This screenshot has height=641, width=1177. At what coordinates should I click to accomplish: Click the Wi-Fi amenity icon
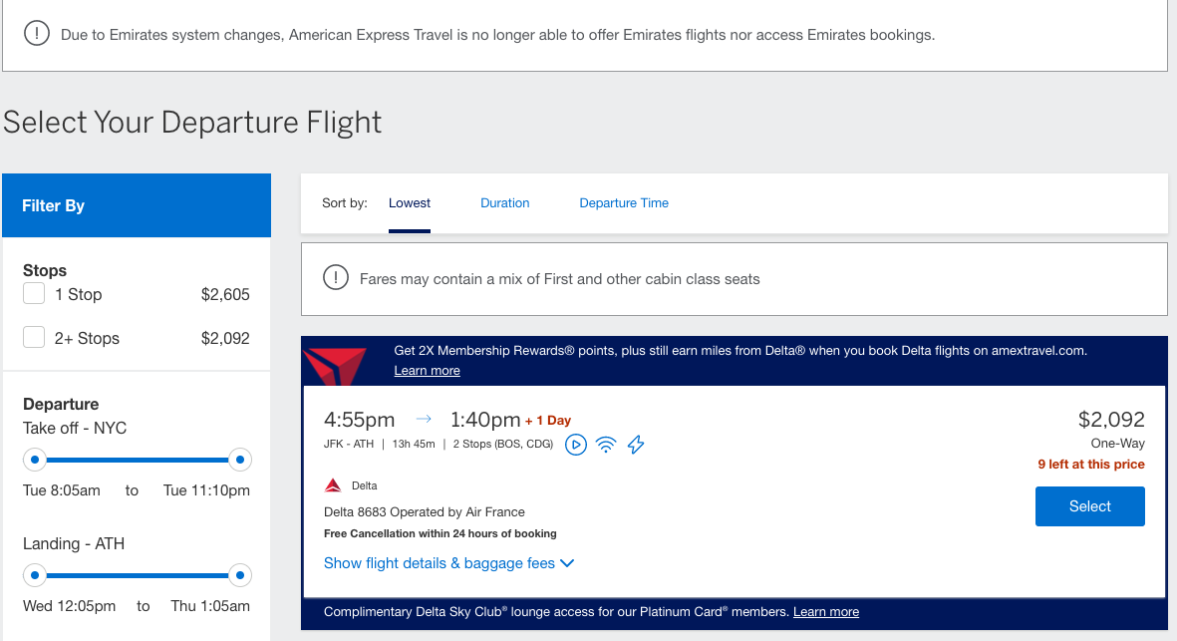coord(606,445)
